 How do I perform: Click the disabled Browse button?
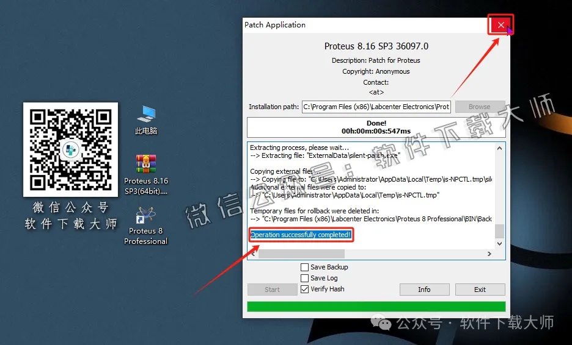pyautogui.click(x=480, y=107)
